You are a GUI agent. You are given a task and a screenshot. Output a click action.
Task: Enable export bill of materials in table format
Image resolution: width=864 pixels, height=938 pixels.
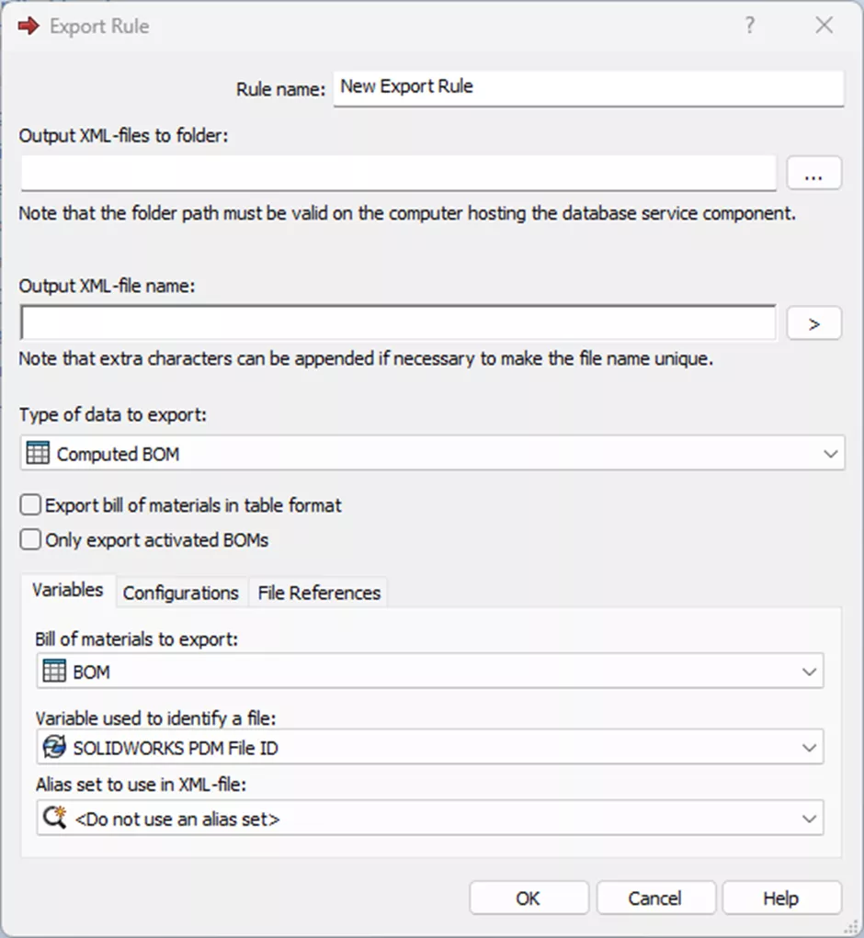[29, 503]
